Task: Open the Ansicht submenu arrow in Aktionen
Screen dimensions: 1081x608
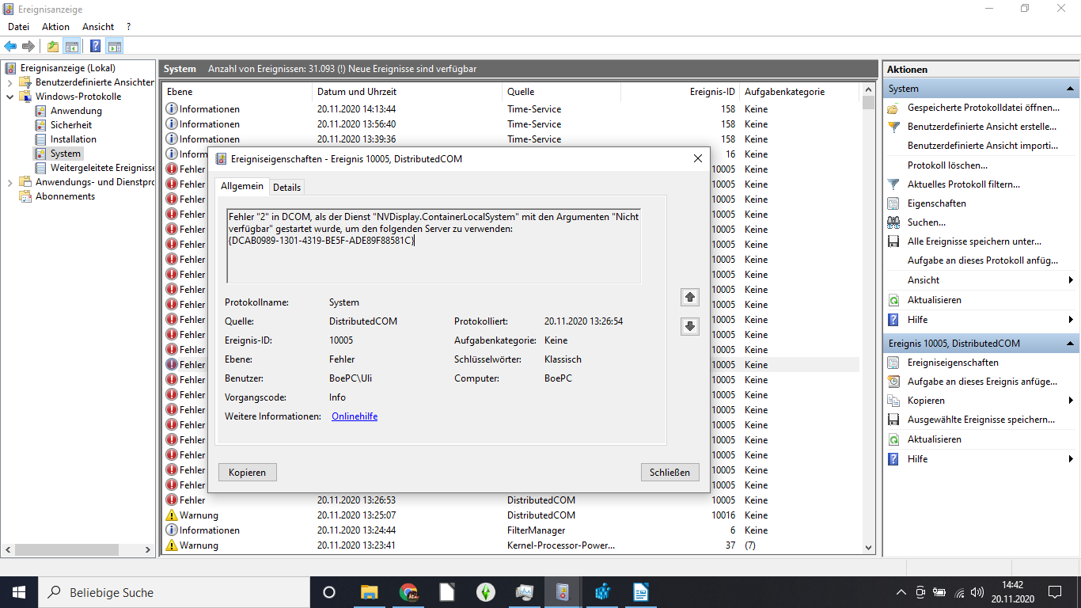Action: coord(1071,280)
